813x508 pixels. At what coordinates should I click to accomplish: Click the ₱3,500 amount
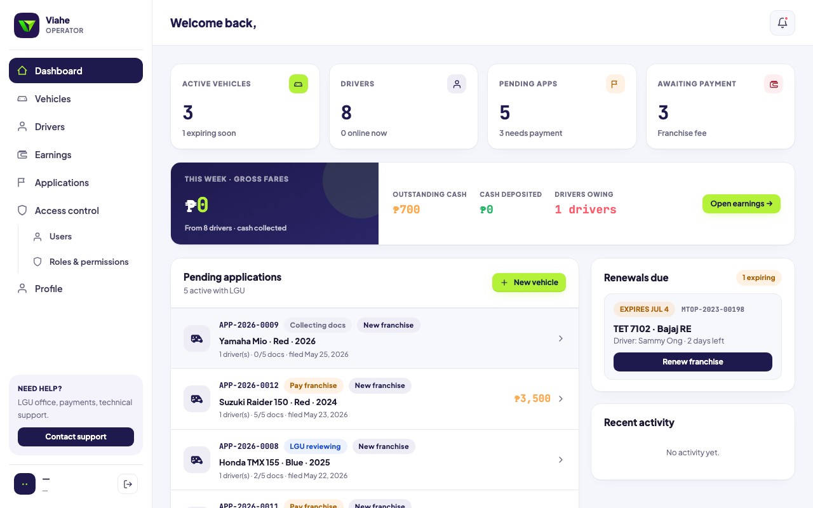[532, 399]
